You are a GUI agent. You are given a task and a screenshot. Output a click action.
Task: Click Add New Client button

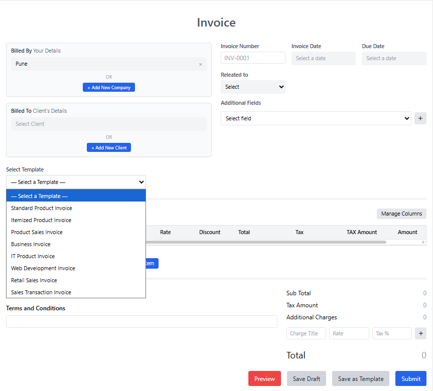click(109, 148)
